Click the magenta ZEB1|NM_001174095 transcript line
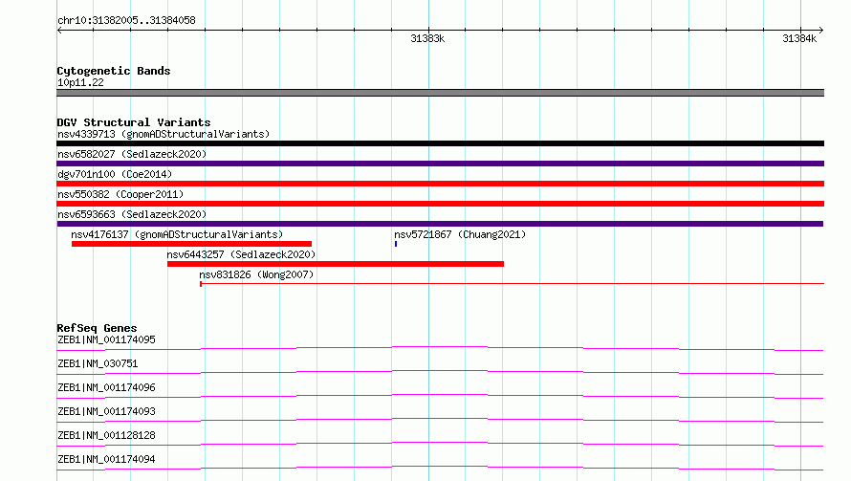851x481 pixels. pyautogui.click(x=440, y=348)
